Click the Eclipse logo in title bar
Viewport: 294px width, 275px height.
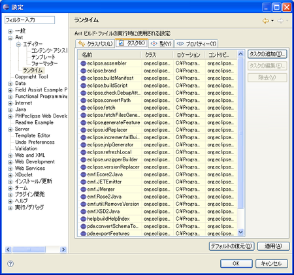pos(6,7)
